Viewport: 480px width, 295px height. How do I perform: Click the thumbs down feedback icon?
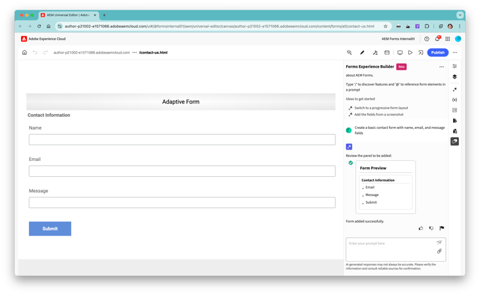point(431,228)
